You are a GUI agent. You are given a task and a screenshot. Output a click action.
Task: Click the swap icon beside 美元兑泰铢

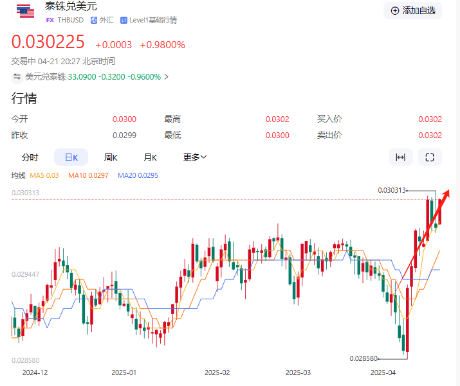tap(17, 76)
